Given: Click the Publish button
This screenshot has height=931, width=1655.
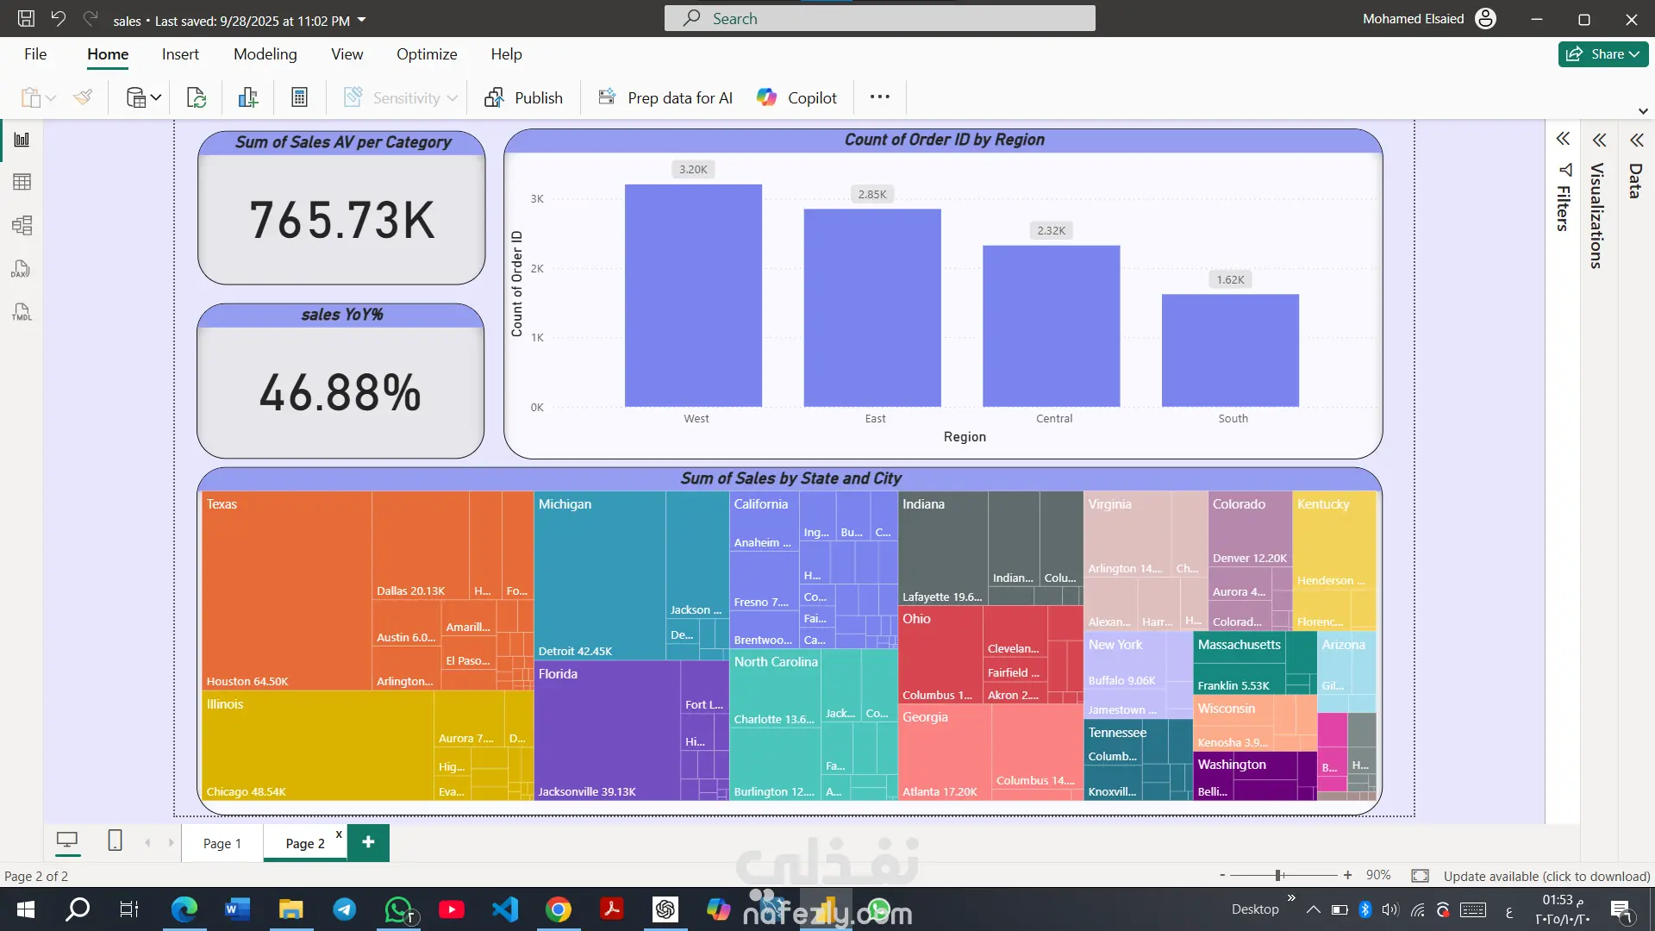Looking at the screenshot, I should 523,97.
